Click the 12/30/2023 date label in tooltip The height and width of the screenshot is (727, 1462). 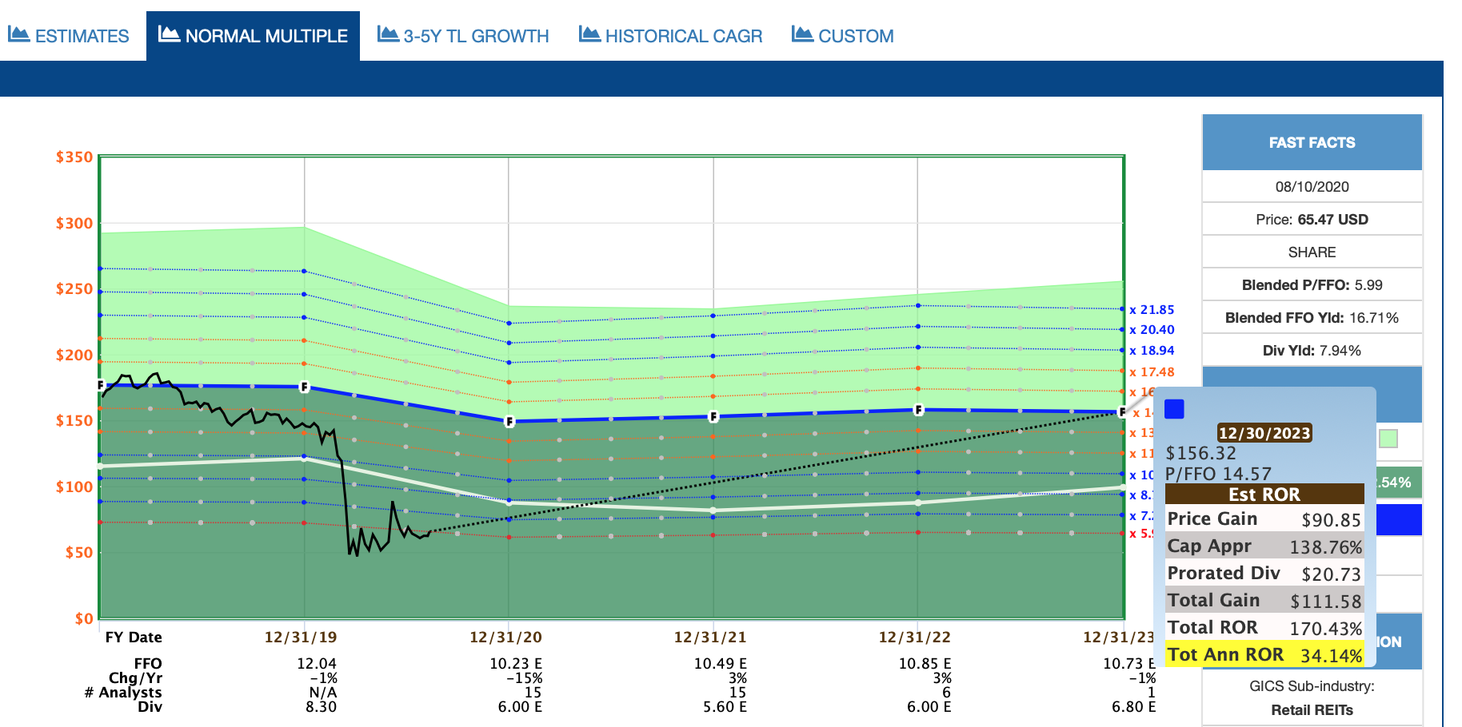point(1264,433)
